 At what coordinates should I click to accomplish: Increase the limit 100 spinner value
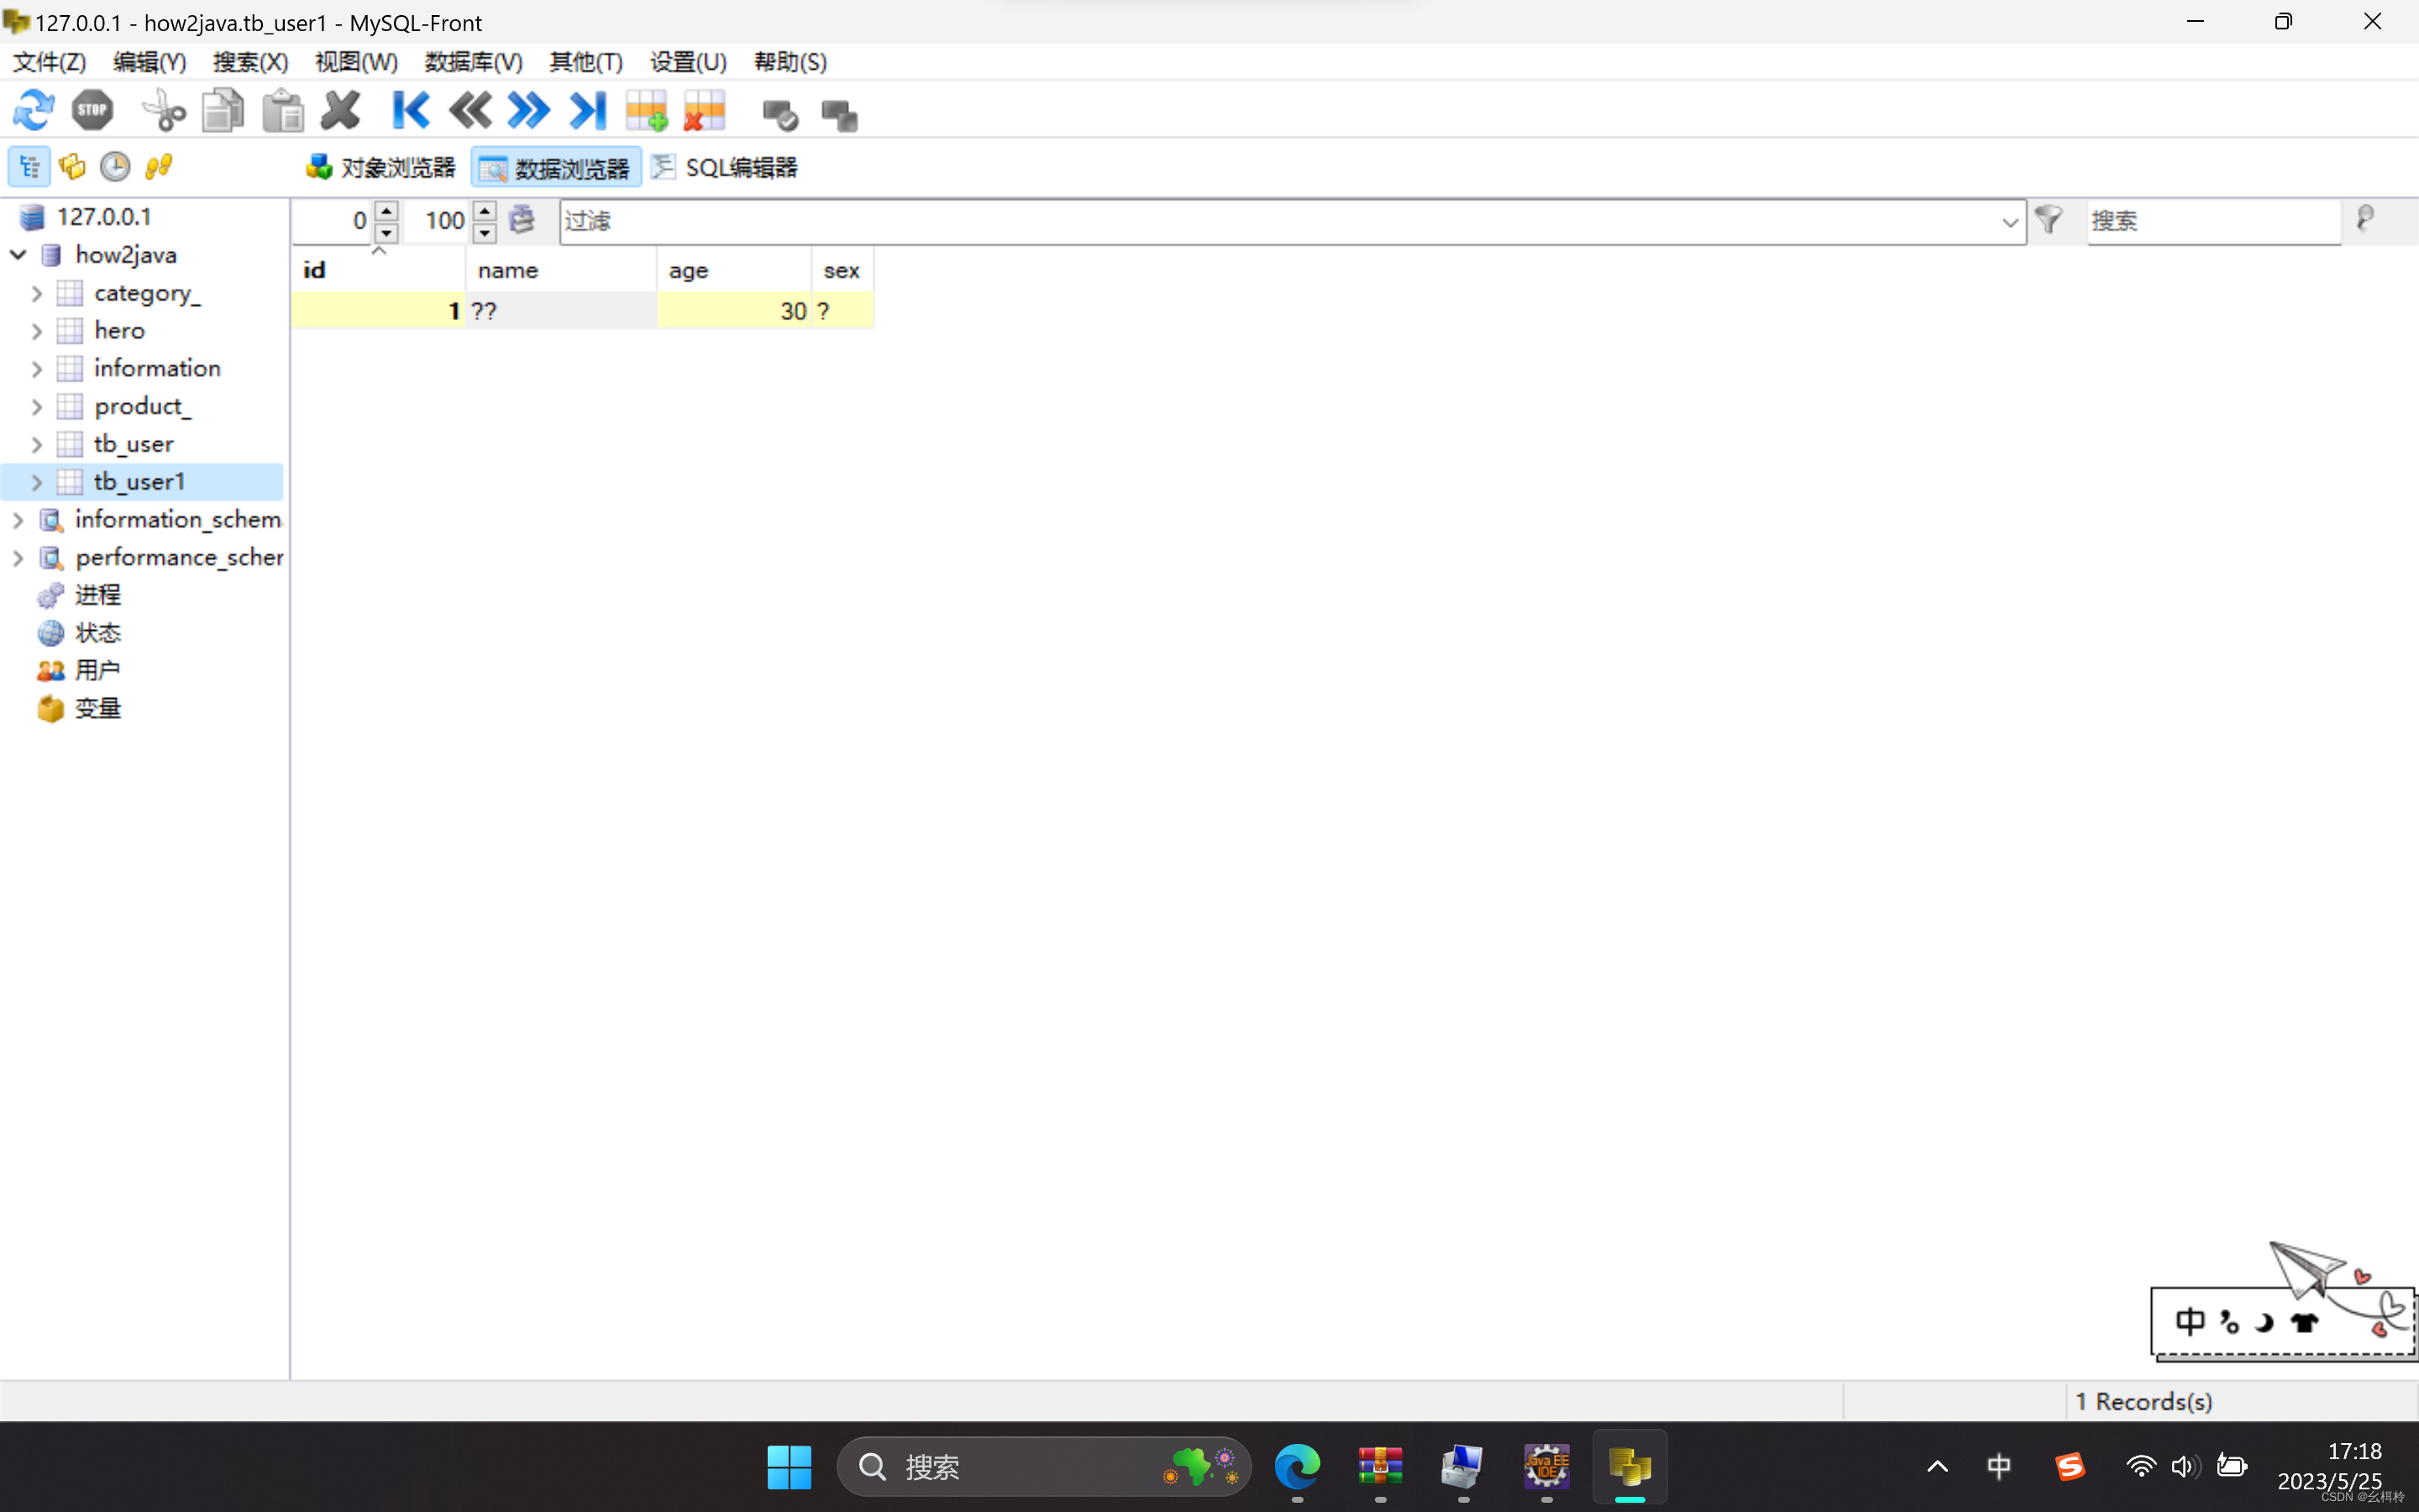point(485,210)
